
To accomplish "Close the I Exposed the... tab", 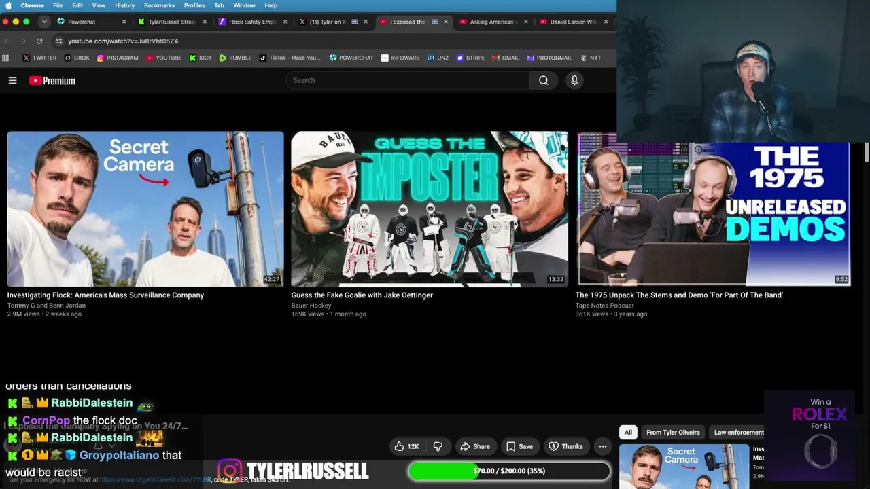I will click(446, 22).
